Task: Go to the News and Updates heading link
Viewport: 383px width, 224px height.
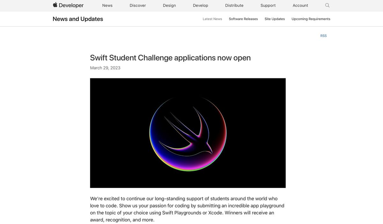Action: click(x=78, y=19)
